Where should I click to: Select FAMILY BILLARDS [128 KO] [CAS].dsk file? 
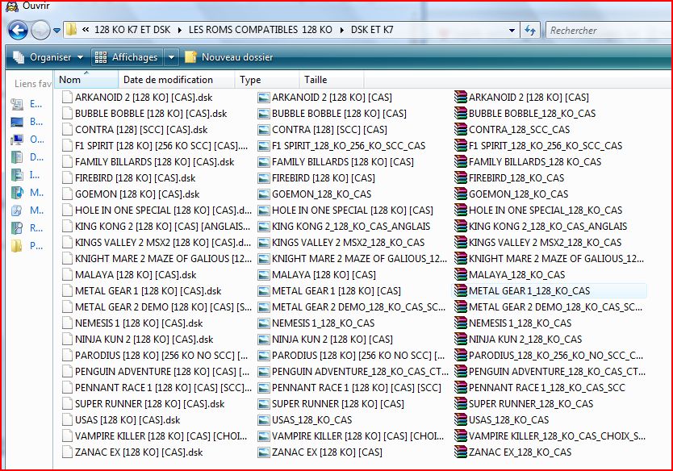148,162
